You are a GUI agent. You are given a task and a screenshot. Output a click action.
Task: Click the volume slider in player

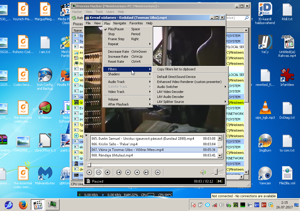[x=217, y=172]
